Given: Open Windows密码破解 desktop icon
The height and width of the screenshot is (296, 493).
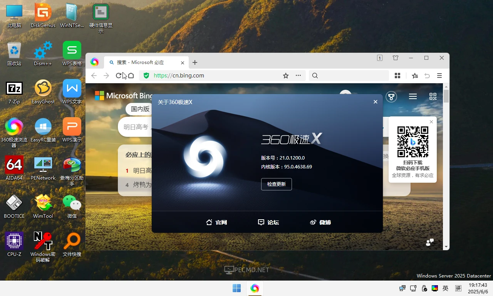Looking at the screenshot, I should pos(43,247).
